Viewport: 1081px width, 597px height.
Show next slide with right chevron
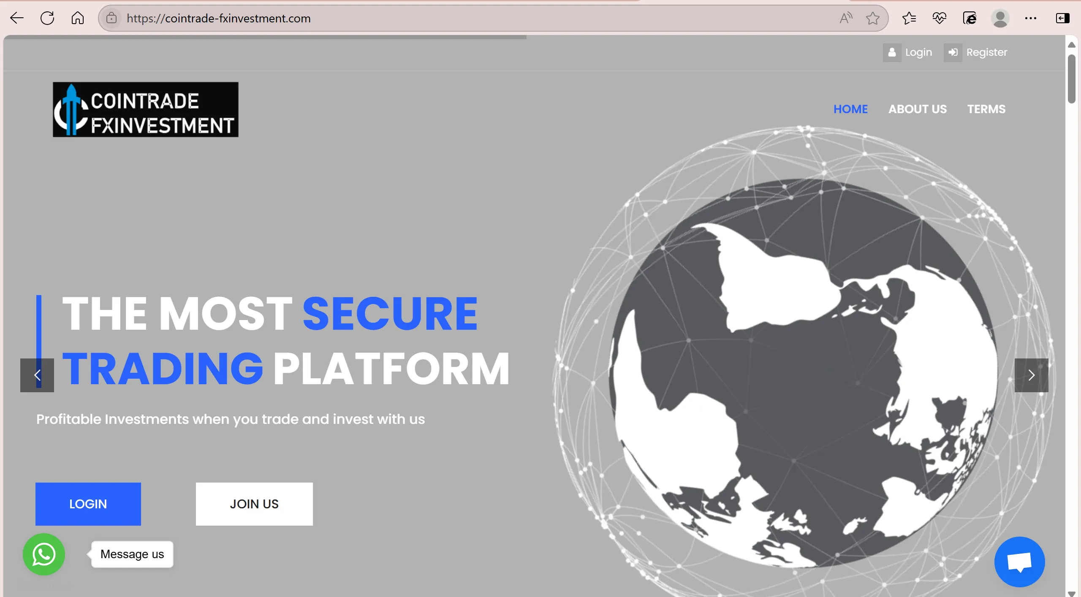1032,375
